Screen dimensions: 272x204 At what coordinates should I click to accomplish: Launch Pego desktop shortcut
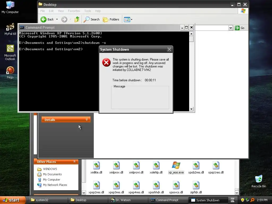10,73
